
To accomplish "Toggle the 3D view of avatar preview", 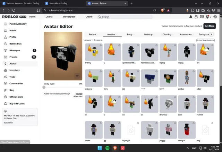I will [x=77, y=76].
